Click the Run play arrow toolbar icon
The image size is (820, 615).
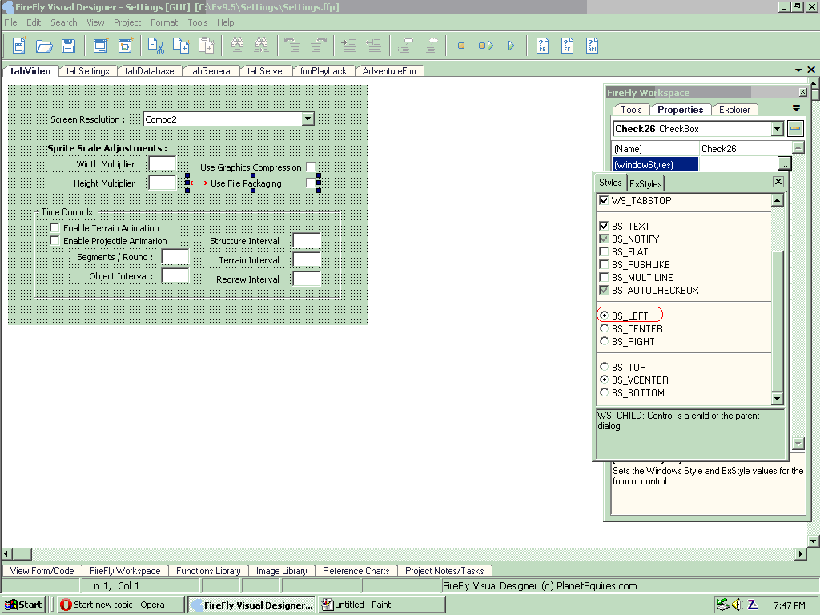[x=511, y=46]
